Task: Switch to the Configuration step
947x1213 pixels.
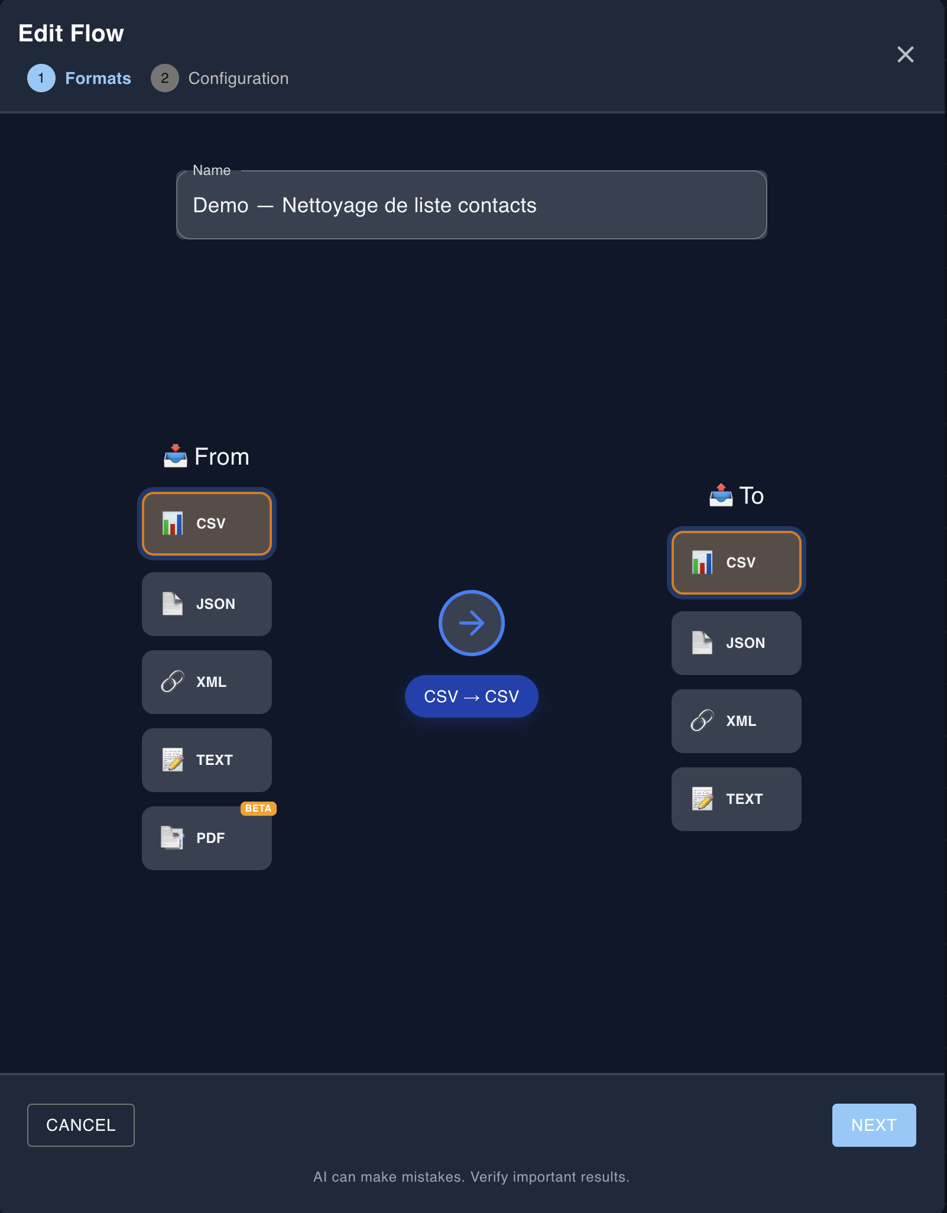Action: [219, 78]
